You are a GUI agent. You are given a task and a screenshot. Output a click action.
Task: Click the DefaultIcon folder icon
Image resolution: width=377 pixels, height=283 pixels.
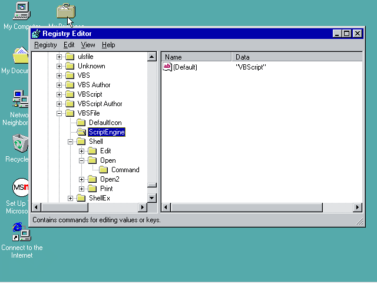(81, 123)
